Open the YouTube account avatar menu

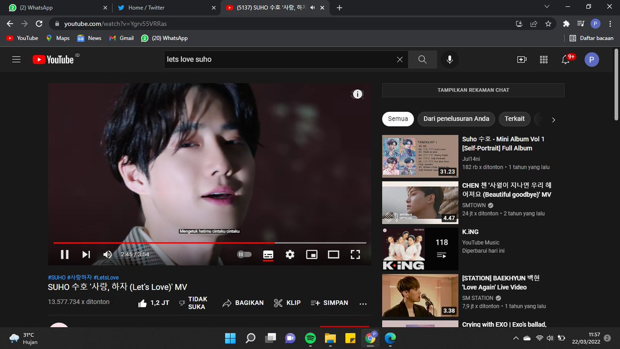[592, 59]
